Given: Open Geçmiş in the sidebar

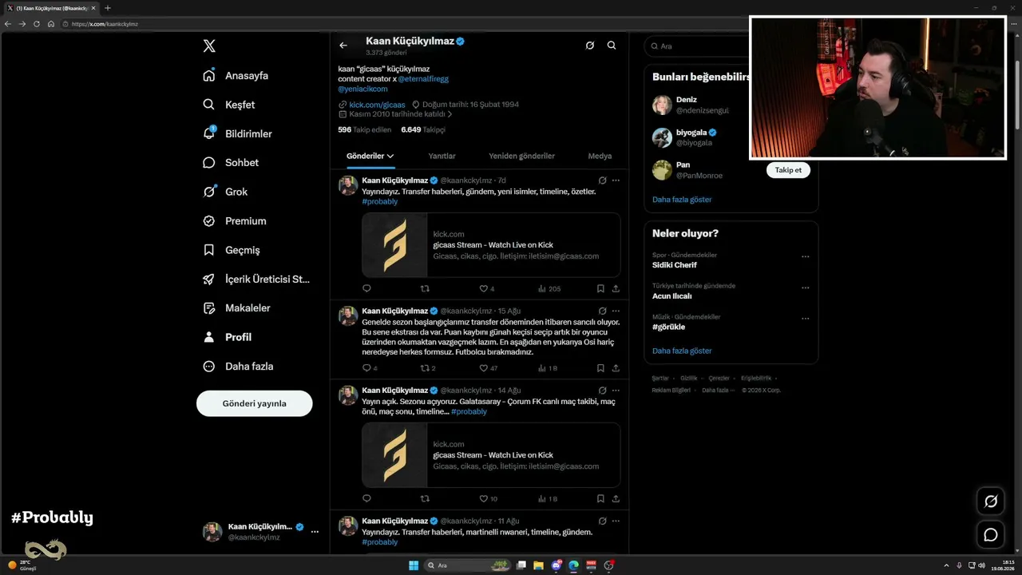Looking at the screenshot, I should (x=232, y=250).
